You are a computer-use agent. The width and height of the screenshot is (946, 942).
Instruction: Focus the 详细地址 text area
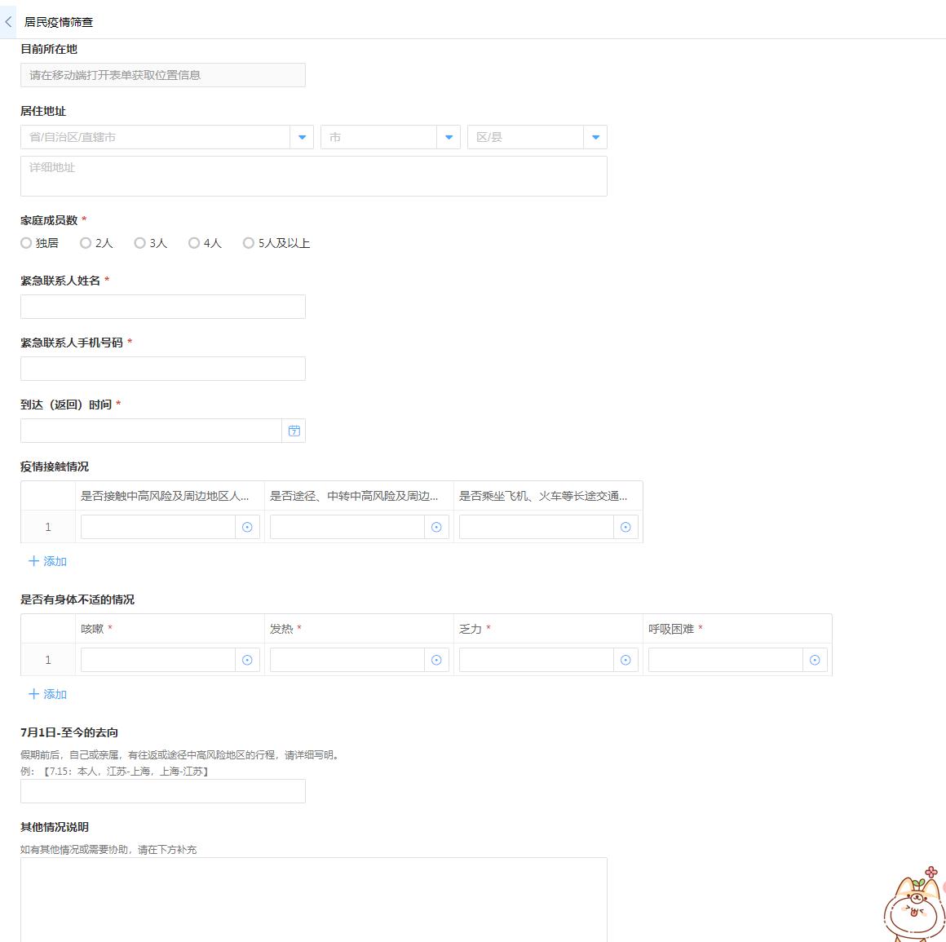(313, 175)
